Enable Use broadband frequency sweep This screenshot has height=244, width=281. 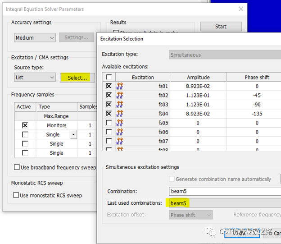point(17,167)
